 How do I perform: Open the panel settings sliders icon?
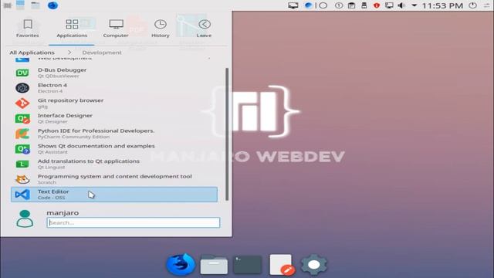487,5
